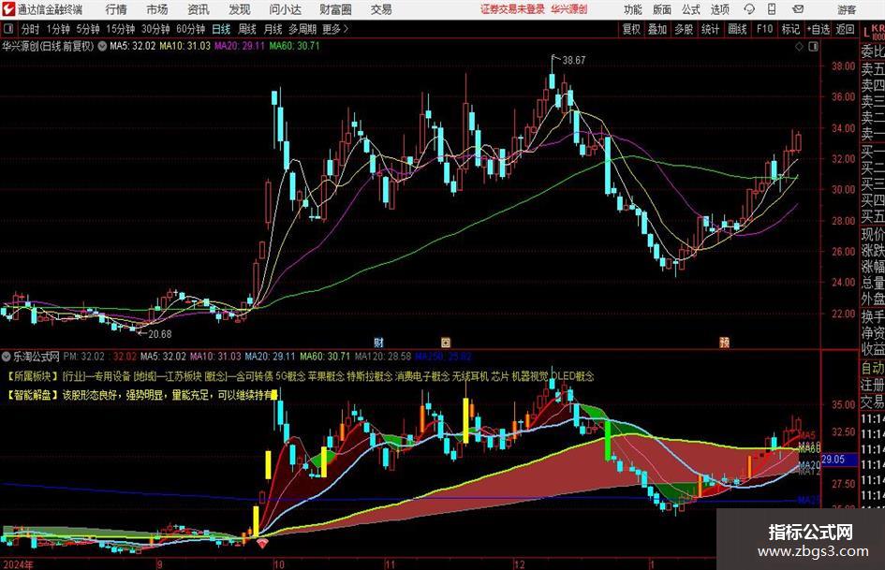This screenshot has height=570, width=885.
Task: Click the red 华兴源创 stock name link
Action: [x=569, y=9]
